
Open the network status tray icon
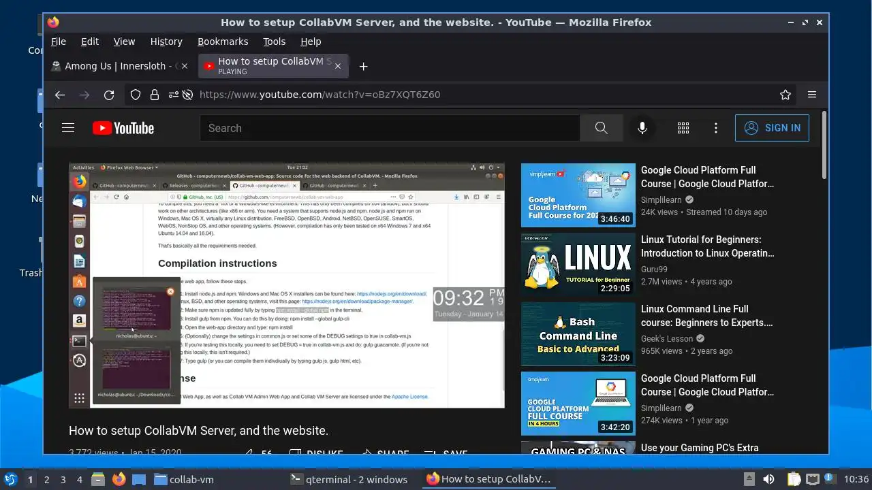[812, 479]
